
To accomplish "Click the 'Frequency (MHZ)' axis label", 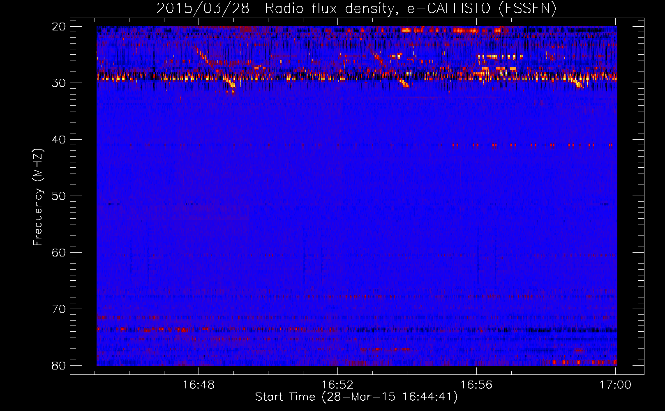I will [38, 197].
